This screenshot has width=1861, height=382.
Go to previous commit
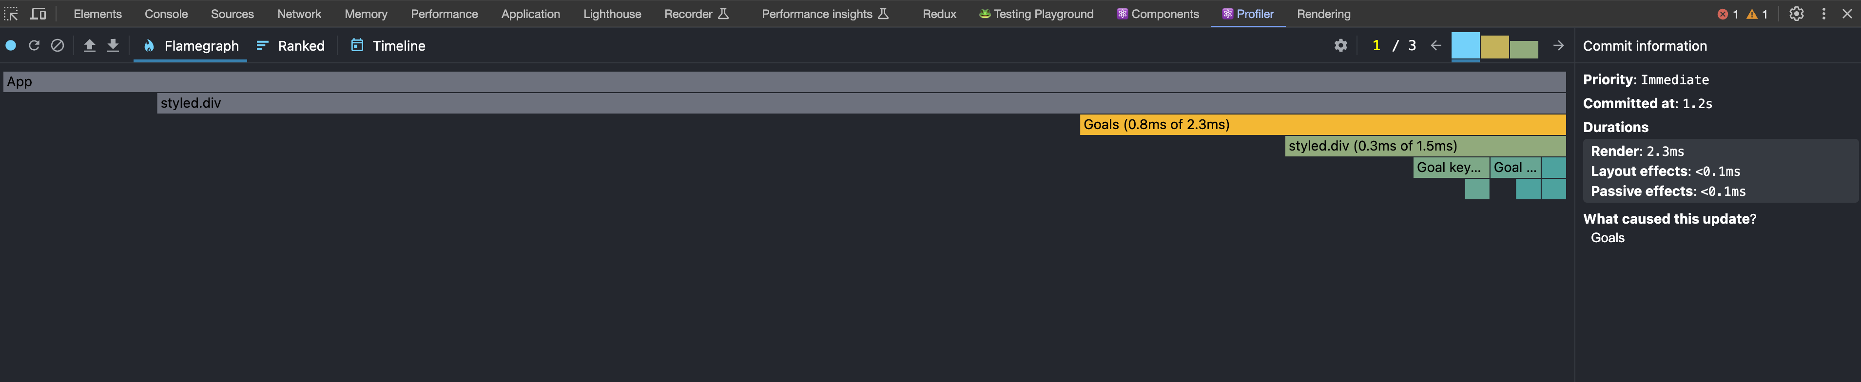click(x=1436, y=45)
